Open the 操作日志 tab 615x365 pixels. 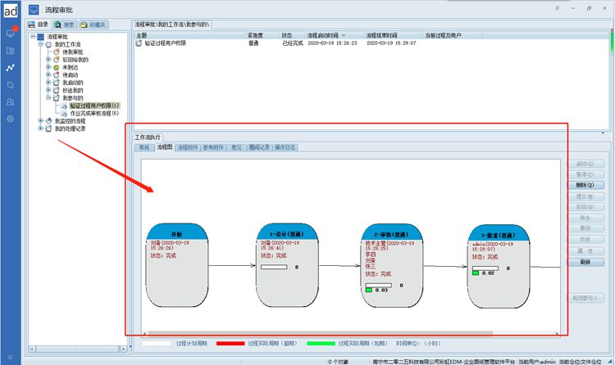click(286, 146)
